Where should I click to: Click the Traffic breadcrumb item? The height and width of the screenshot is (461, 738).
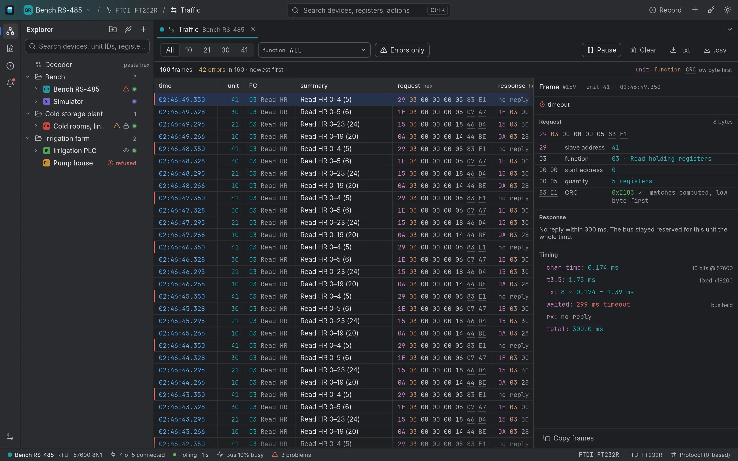pyautogui.click(x=186, y=10)
